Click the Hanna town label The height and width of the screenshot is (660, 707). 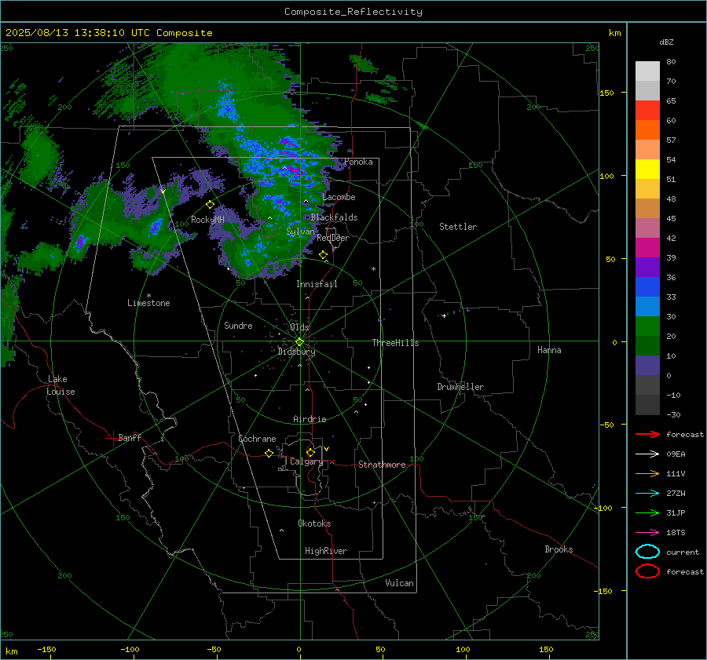(549, 350)
